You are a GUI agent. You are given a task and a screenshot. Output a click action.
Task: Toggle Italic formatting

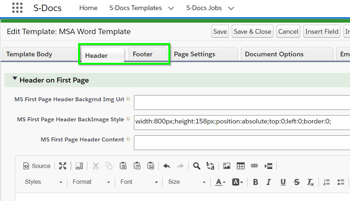[x=269, y=182]
